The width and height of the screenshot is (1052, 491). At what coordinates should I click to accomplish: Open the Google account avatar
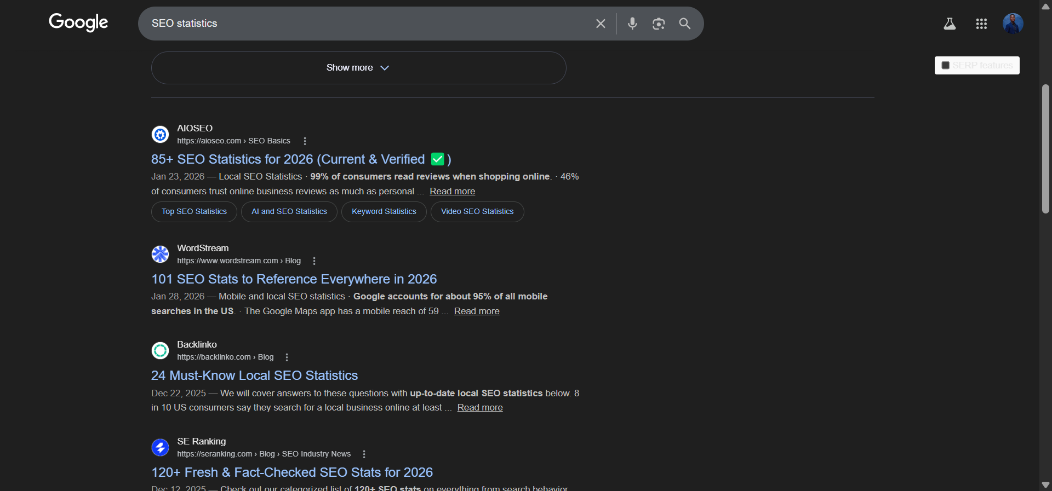pyautogui.click(x=1013, y=24)
